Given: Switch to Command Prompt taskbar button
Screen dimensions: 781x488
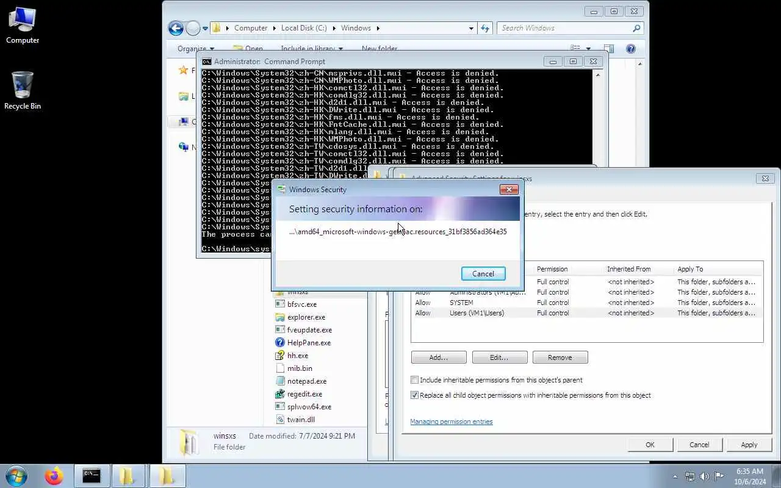Looking at the screenshot, I should [92, 476].
